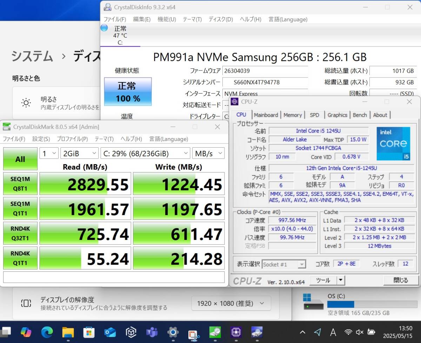Open Microsoft Teams from the taskbar
This screenshot has height=343, width=421.
[x=152, y=332]
